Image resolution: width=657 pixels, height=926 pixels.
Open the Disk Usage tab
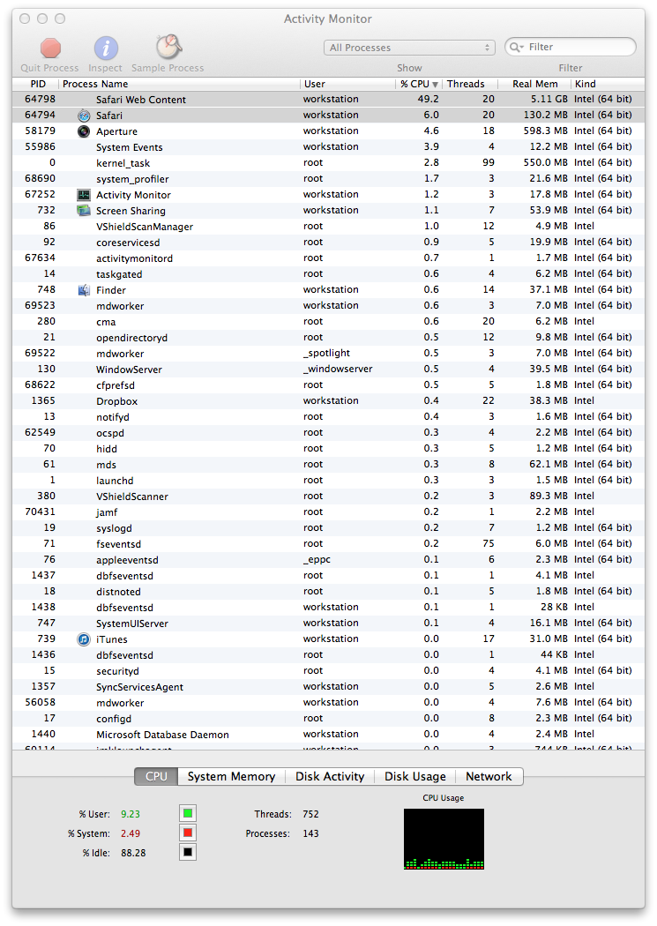pyautogui.click(x=415, y=777)
